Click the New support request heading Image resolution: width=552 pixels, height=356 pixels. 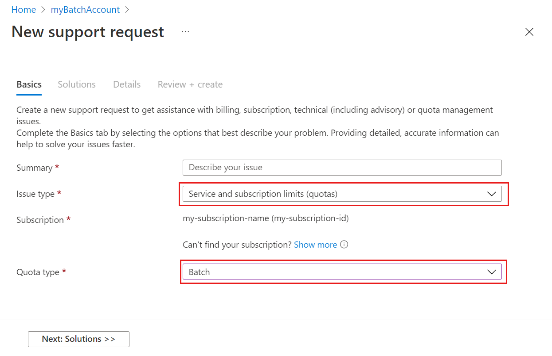pyautogui.click(x=87, y=31)
